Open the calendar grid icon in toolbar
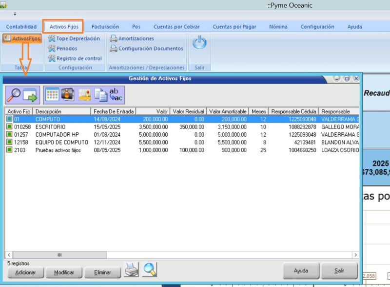Image resolution: width=390 pixels, height=287 pixels. 52,94
